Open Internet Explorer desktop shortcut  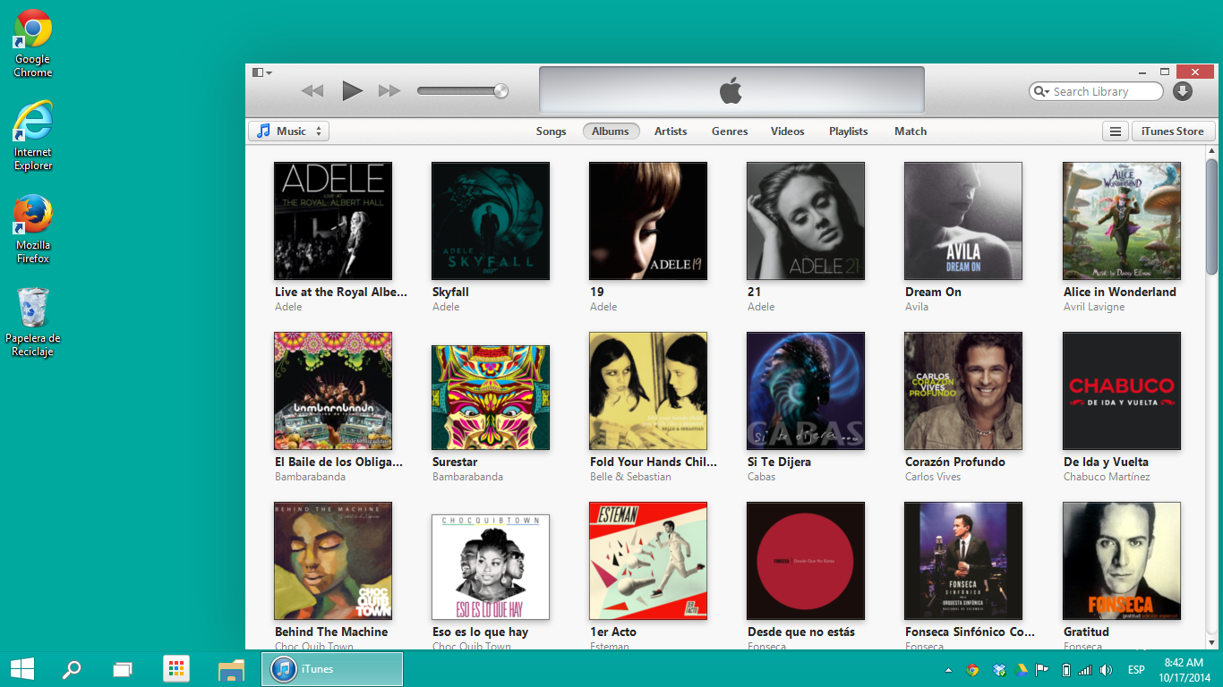[33, 135]
